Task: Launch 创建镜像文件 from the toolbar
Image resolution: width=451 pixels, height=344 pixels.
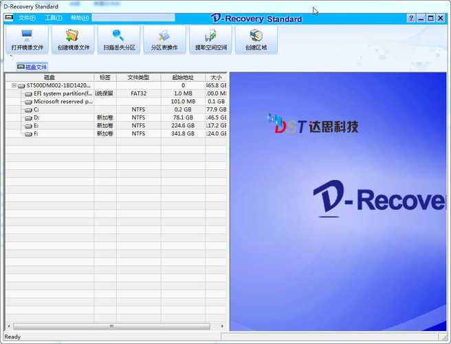Action: pyautogui.click(x=73, y=40)
